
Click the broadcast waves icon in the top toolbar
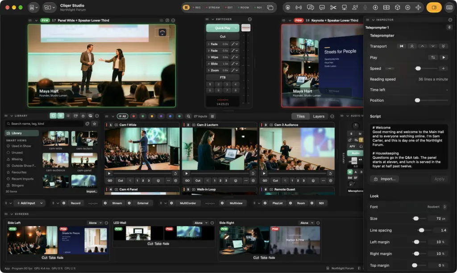coord(299,8)
